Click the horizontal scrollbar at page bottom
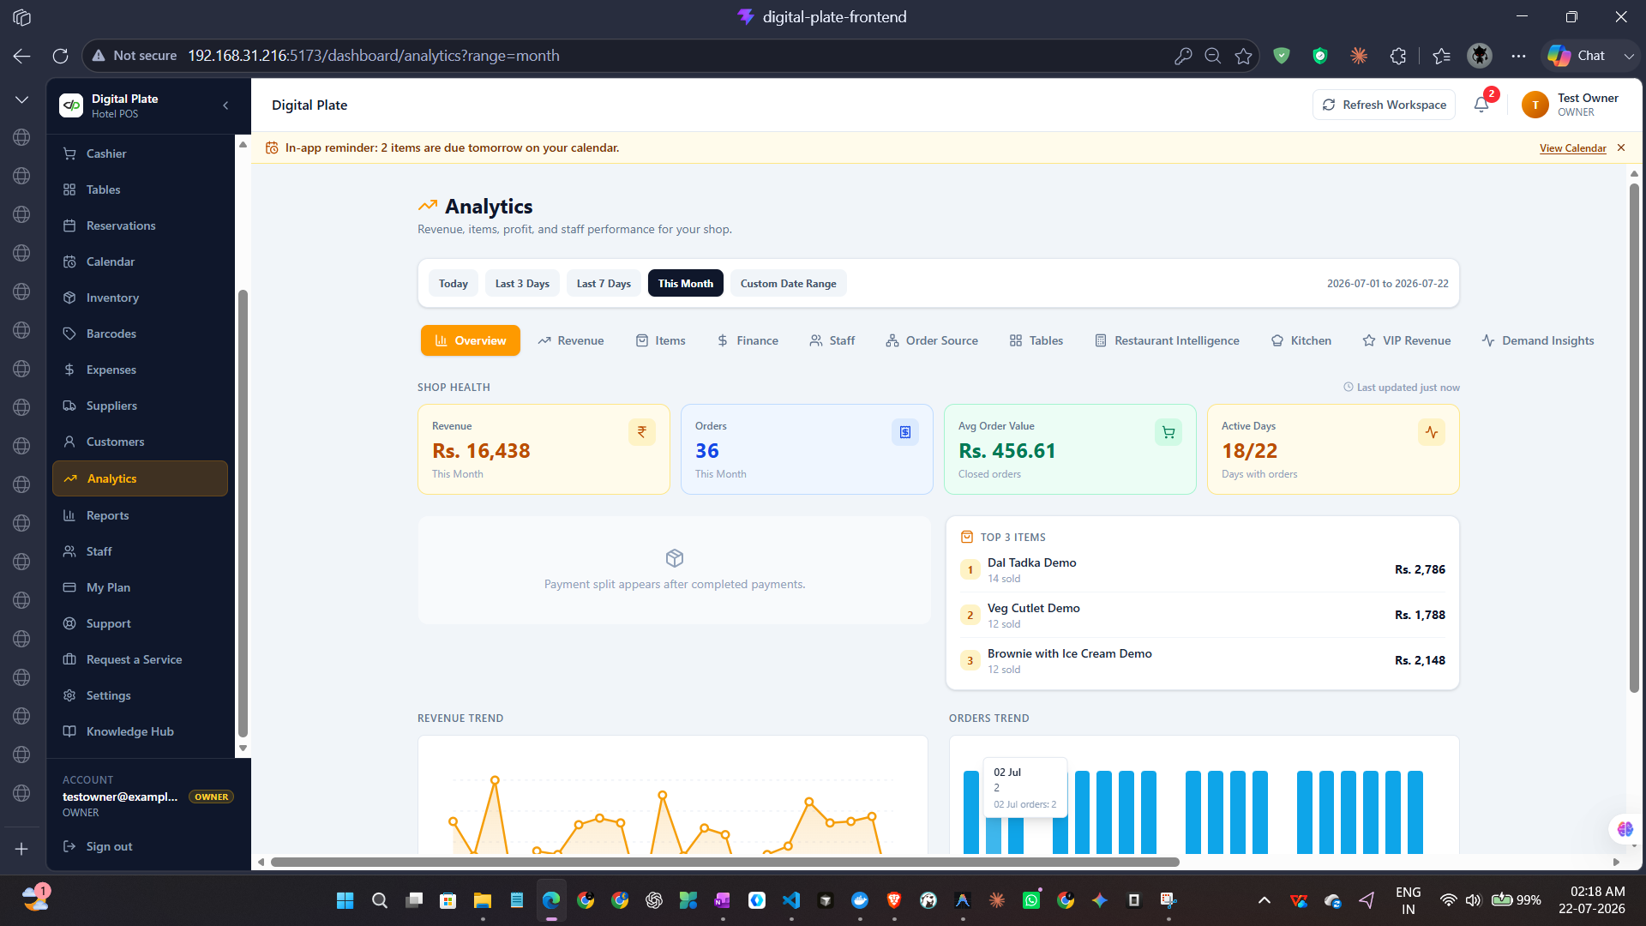 pos(724,862)
